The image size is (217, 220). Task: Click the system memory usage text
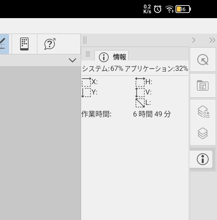[102, 69]
